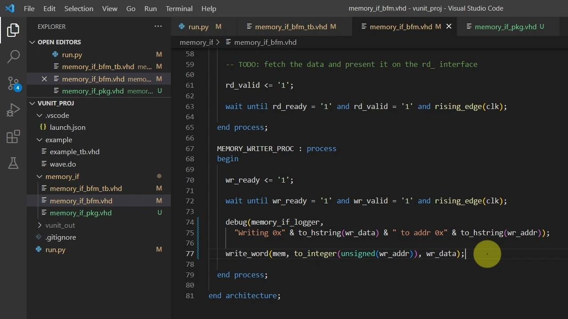Open the Terminal menu

(179, 8)
